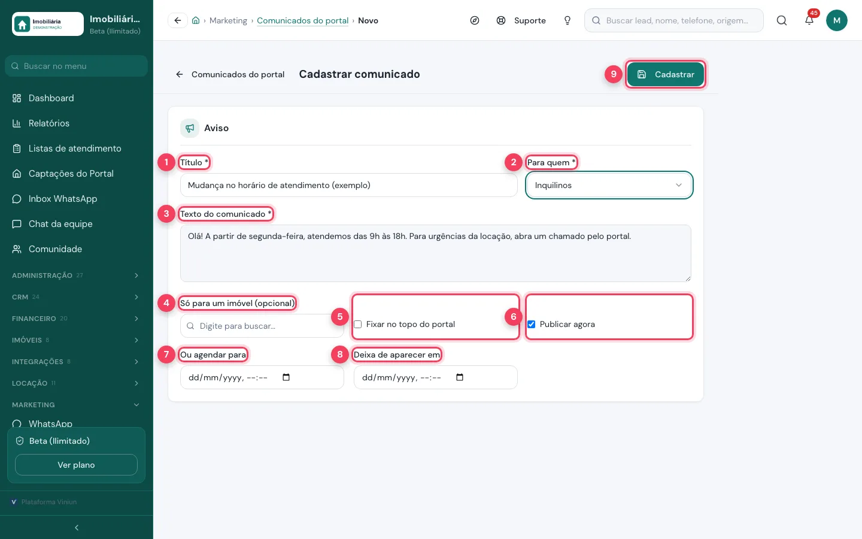Click the Buscar no menu field
Viewport: 862px width, 539px height.
point(77,66)
